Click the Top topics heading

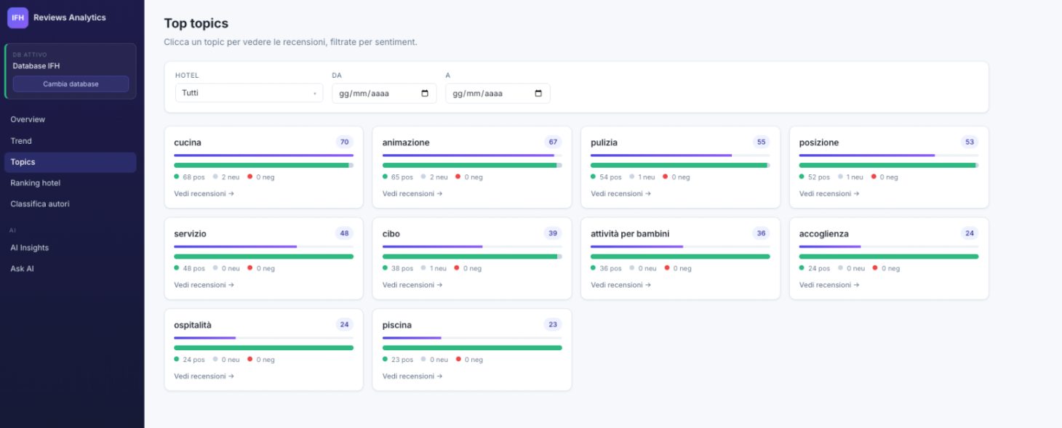tap(196, 24)
